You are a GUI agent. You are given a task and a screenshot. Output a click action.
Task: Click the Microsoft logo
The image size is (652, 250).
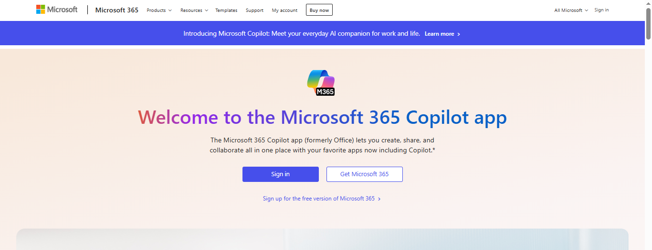point(57,10)
